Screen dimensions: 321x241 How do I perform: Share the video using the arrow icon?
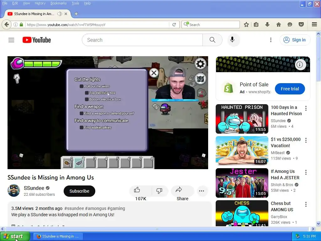tap(179, 190)
